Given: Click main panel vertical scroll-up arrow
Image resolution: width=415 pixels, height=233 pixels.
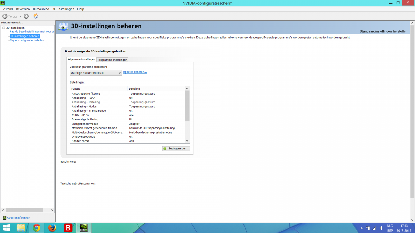Looking at the screenshot, I should [412, 23].
